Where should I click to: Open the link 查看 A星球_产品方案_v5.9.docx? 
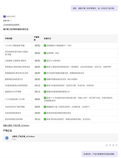16,125
